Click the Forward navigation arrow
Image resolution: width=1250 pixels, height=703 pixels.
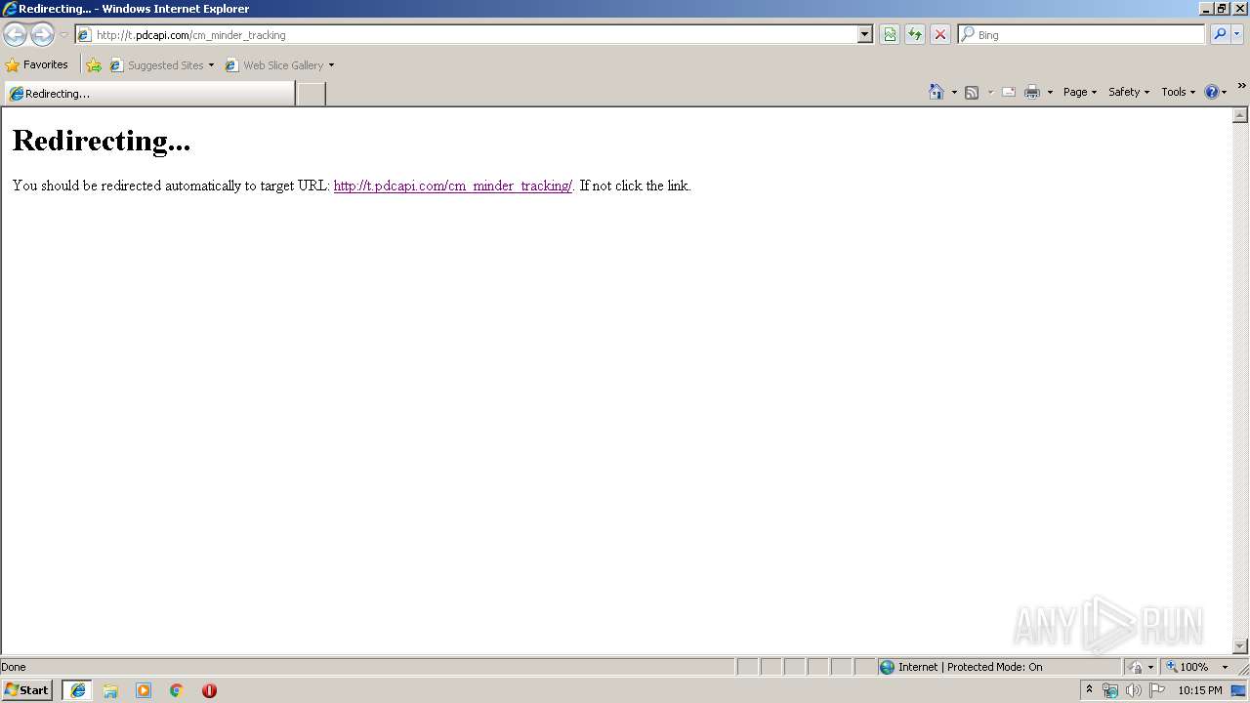[x=42, y=34]
